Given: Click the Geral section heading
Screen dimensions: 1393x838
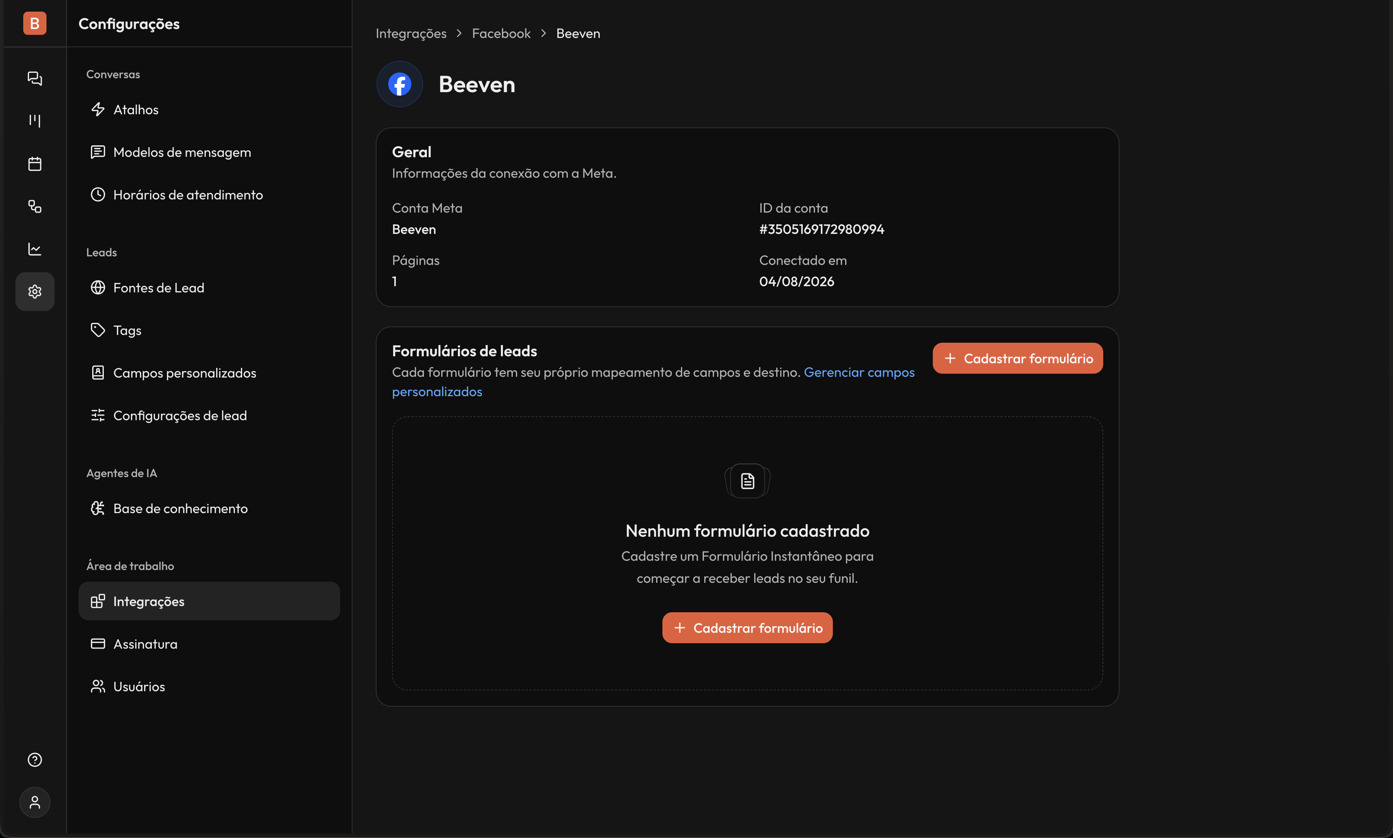Looking at the screenshot, I should pyautogui.click(x=411, y=152).
